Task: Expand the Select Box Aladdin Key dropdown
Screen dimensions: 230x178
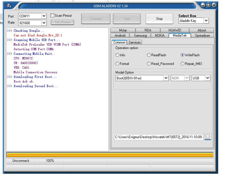Action: [206, 21]
